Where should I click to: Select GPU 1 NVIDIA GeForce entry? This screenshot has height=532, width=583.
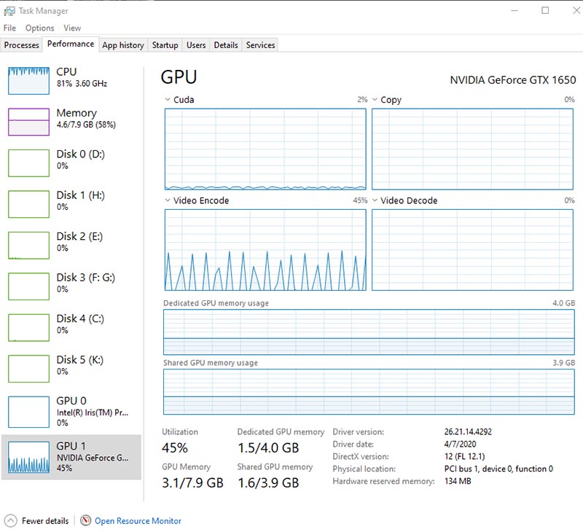pyautogui.click(x=71, y=457)
